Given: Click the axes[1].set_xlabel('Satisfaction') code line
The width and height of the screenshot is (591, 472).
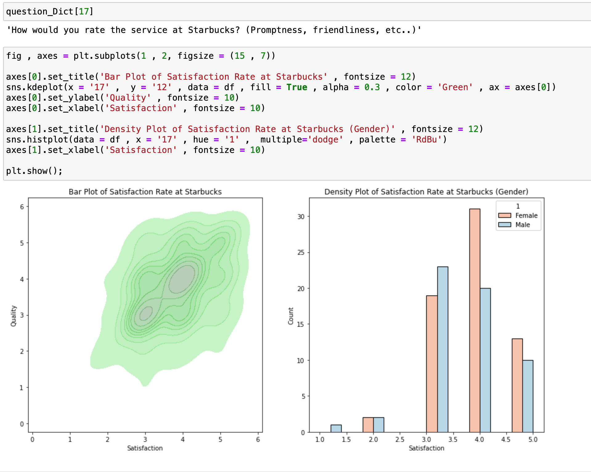Looking at the screenshot, I should (x=136, y=150).
